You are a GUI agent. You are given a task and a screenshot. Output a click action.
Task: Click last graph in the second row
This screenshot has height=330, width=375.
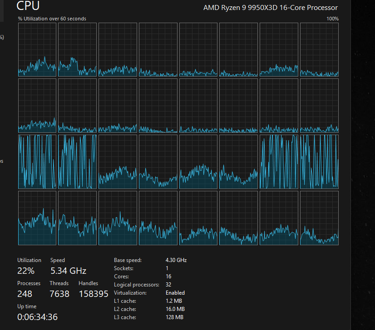point(319,106)
